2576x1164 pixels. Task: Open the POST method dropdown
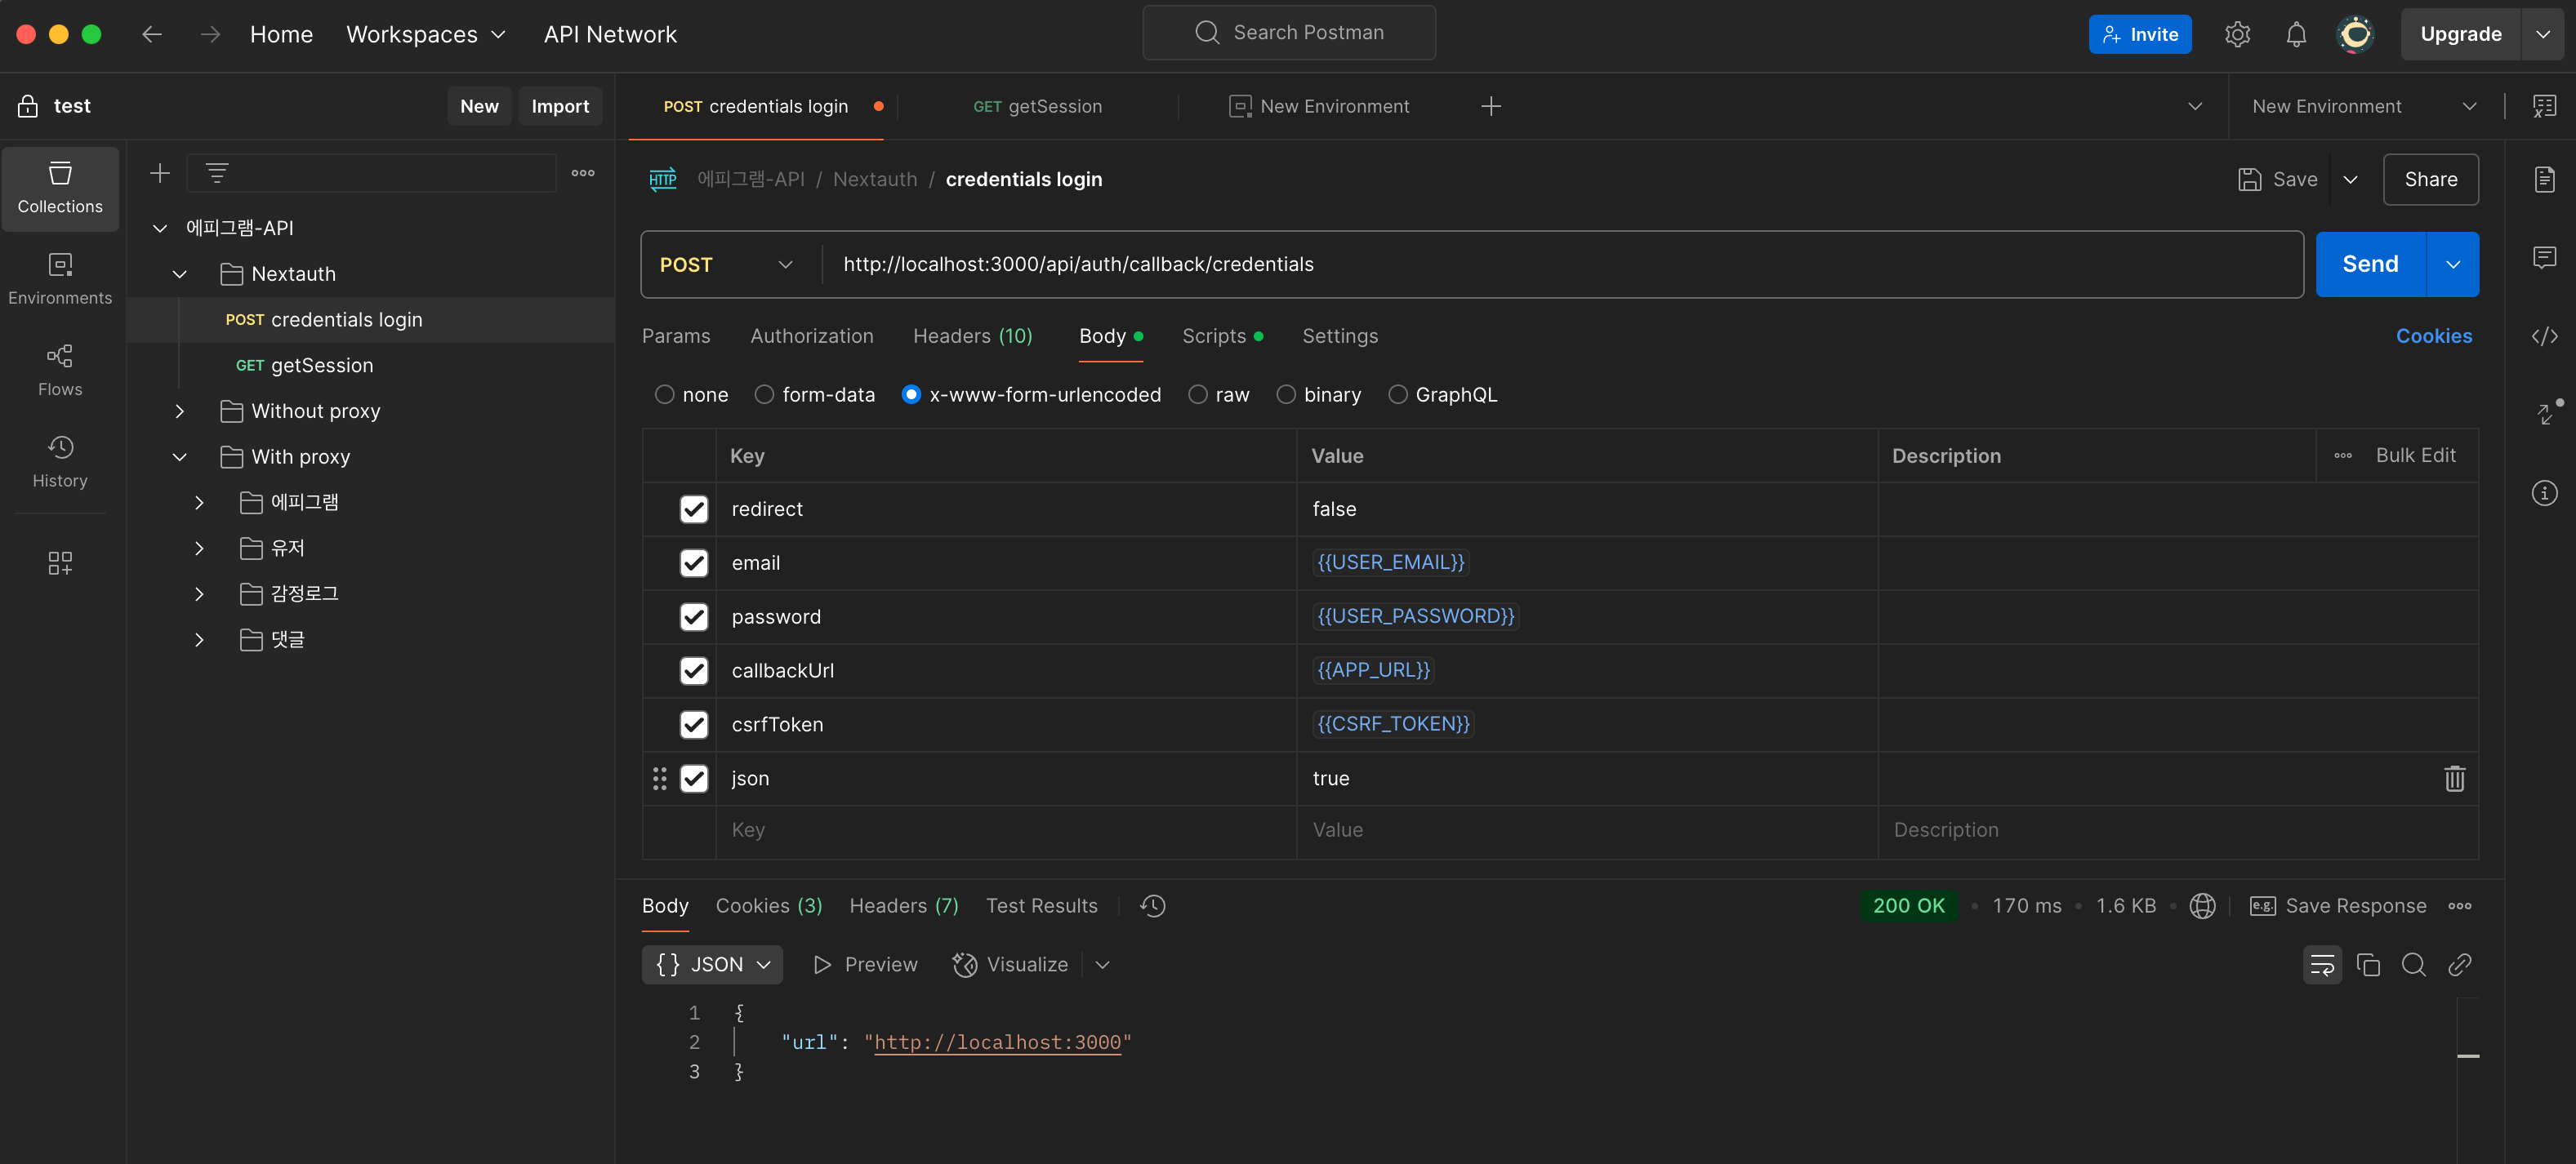point(727,264)
